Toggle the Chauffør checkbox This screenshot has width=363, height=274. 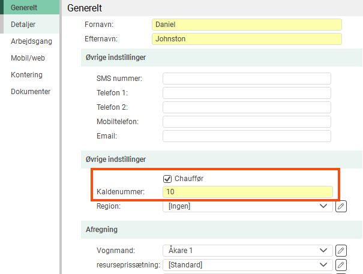click(167, 179)
